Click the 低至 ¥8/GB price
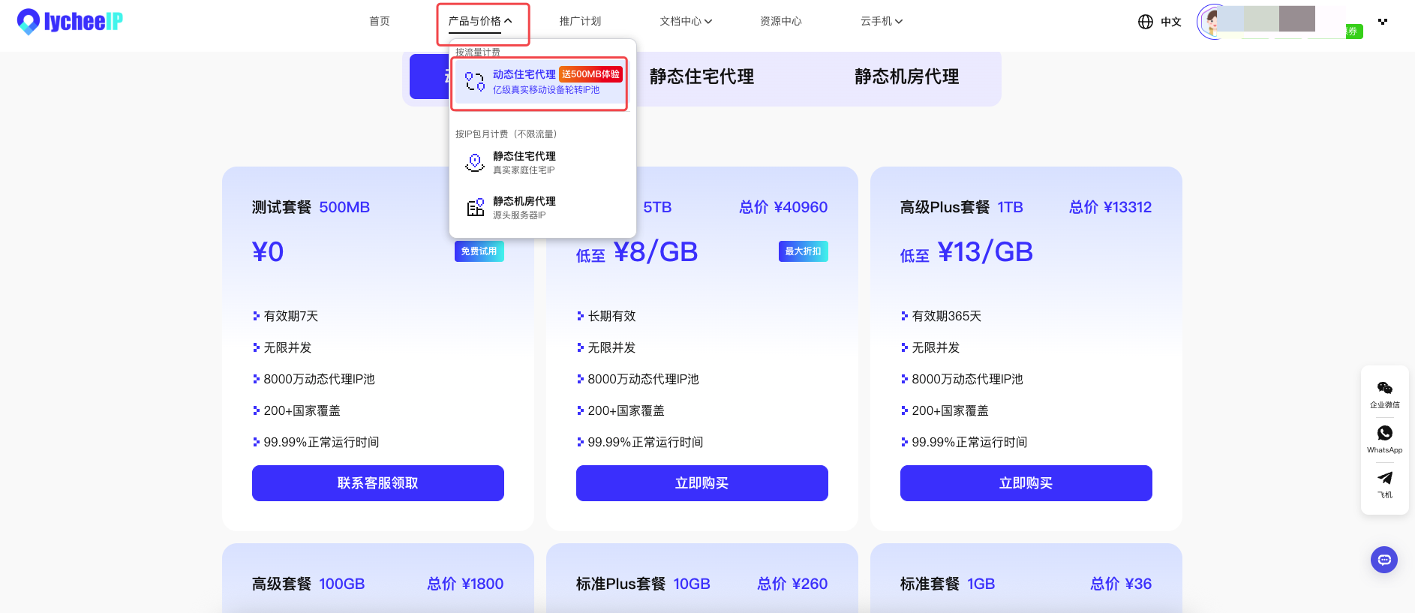The image size is (1415, 613). [637, 253]
